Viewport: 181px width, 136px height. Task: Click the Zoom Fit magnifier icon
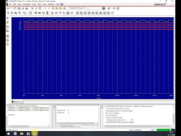click(x=20, y=13)
